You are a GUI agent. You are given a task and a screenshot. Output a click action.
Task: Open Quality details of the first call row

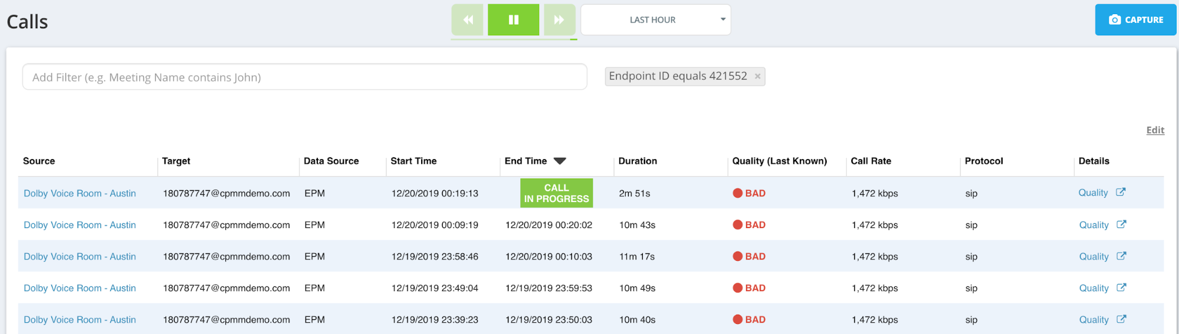click(1093, 193)
